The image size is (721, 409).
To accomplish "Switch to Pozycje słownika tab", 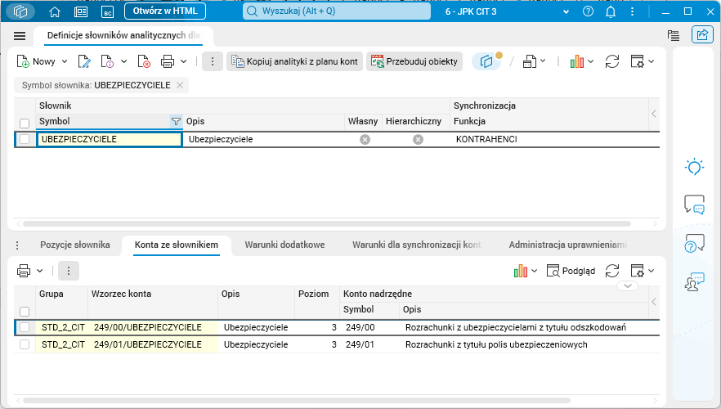I will tap(75, 245).
